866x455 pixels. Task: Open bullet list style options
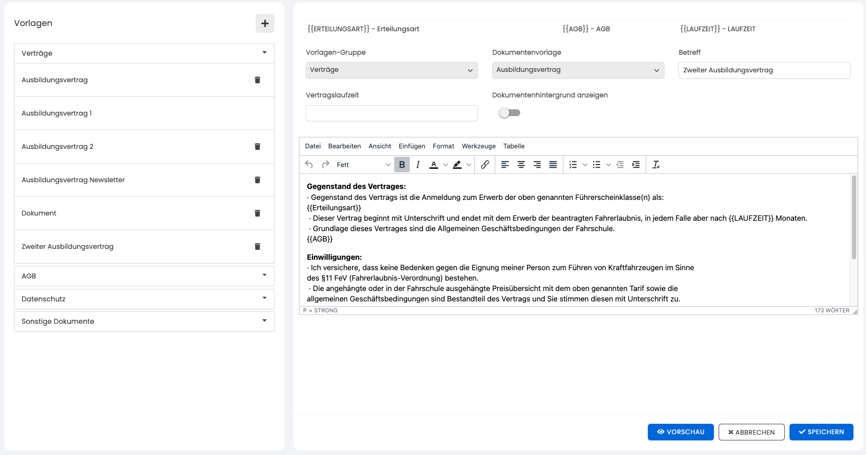(608, 165)
